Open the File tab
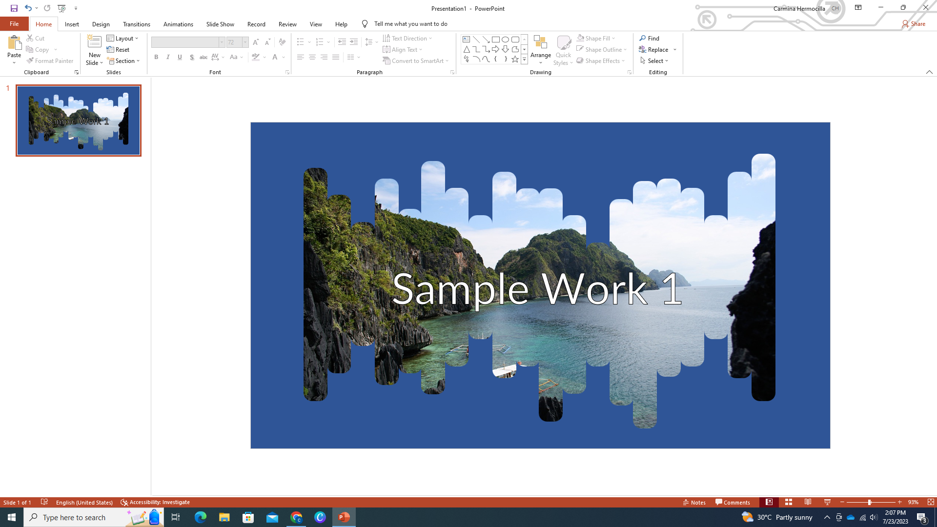The width and height of the screenshot is (937, 527). click(14, 23)
